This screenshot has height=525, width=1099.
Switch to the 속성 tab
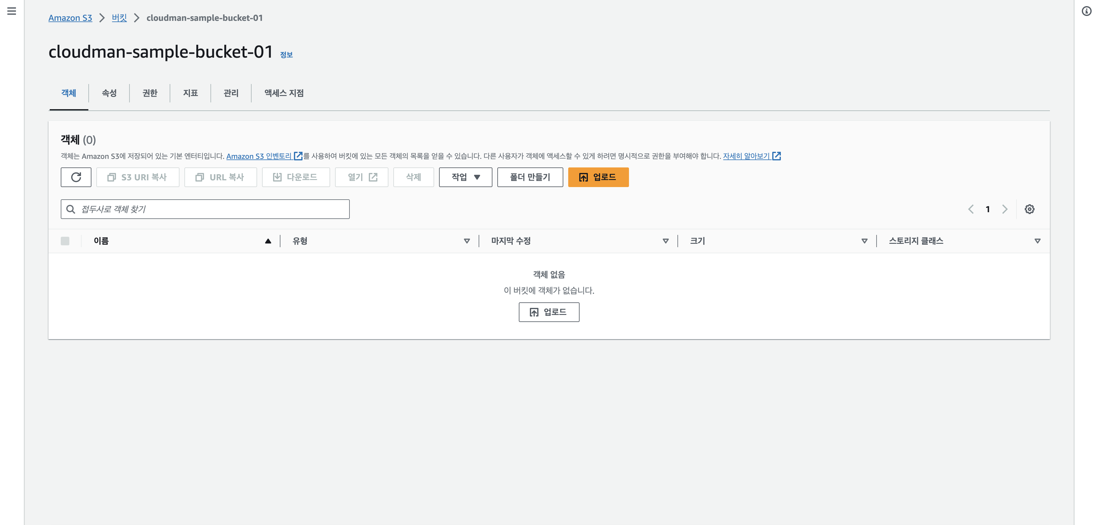pyautogui.click(x=109, y=93)
